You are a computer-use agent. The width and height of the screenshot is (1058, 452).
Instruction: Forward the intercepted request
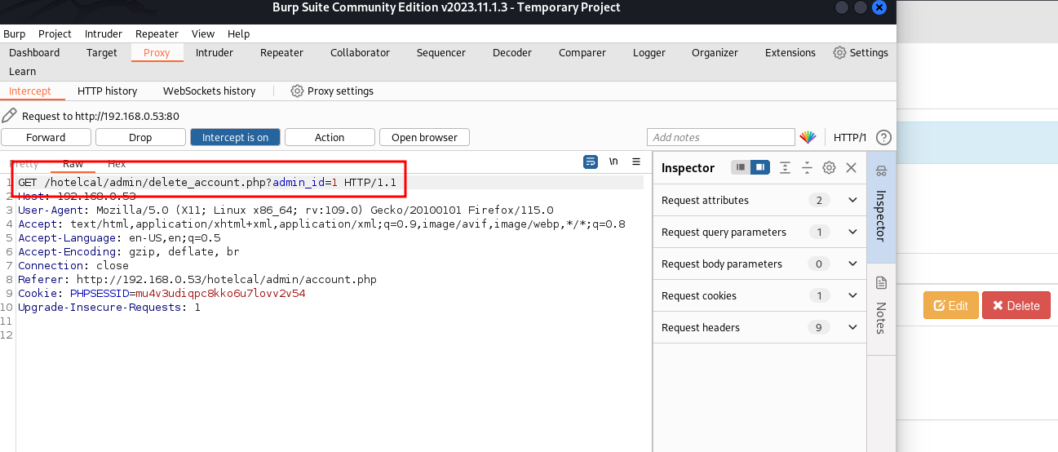[46, 137]
